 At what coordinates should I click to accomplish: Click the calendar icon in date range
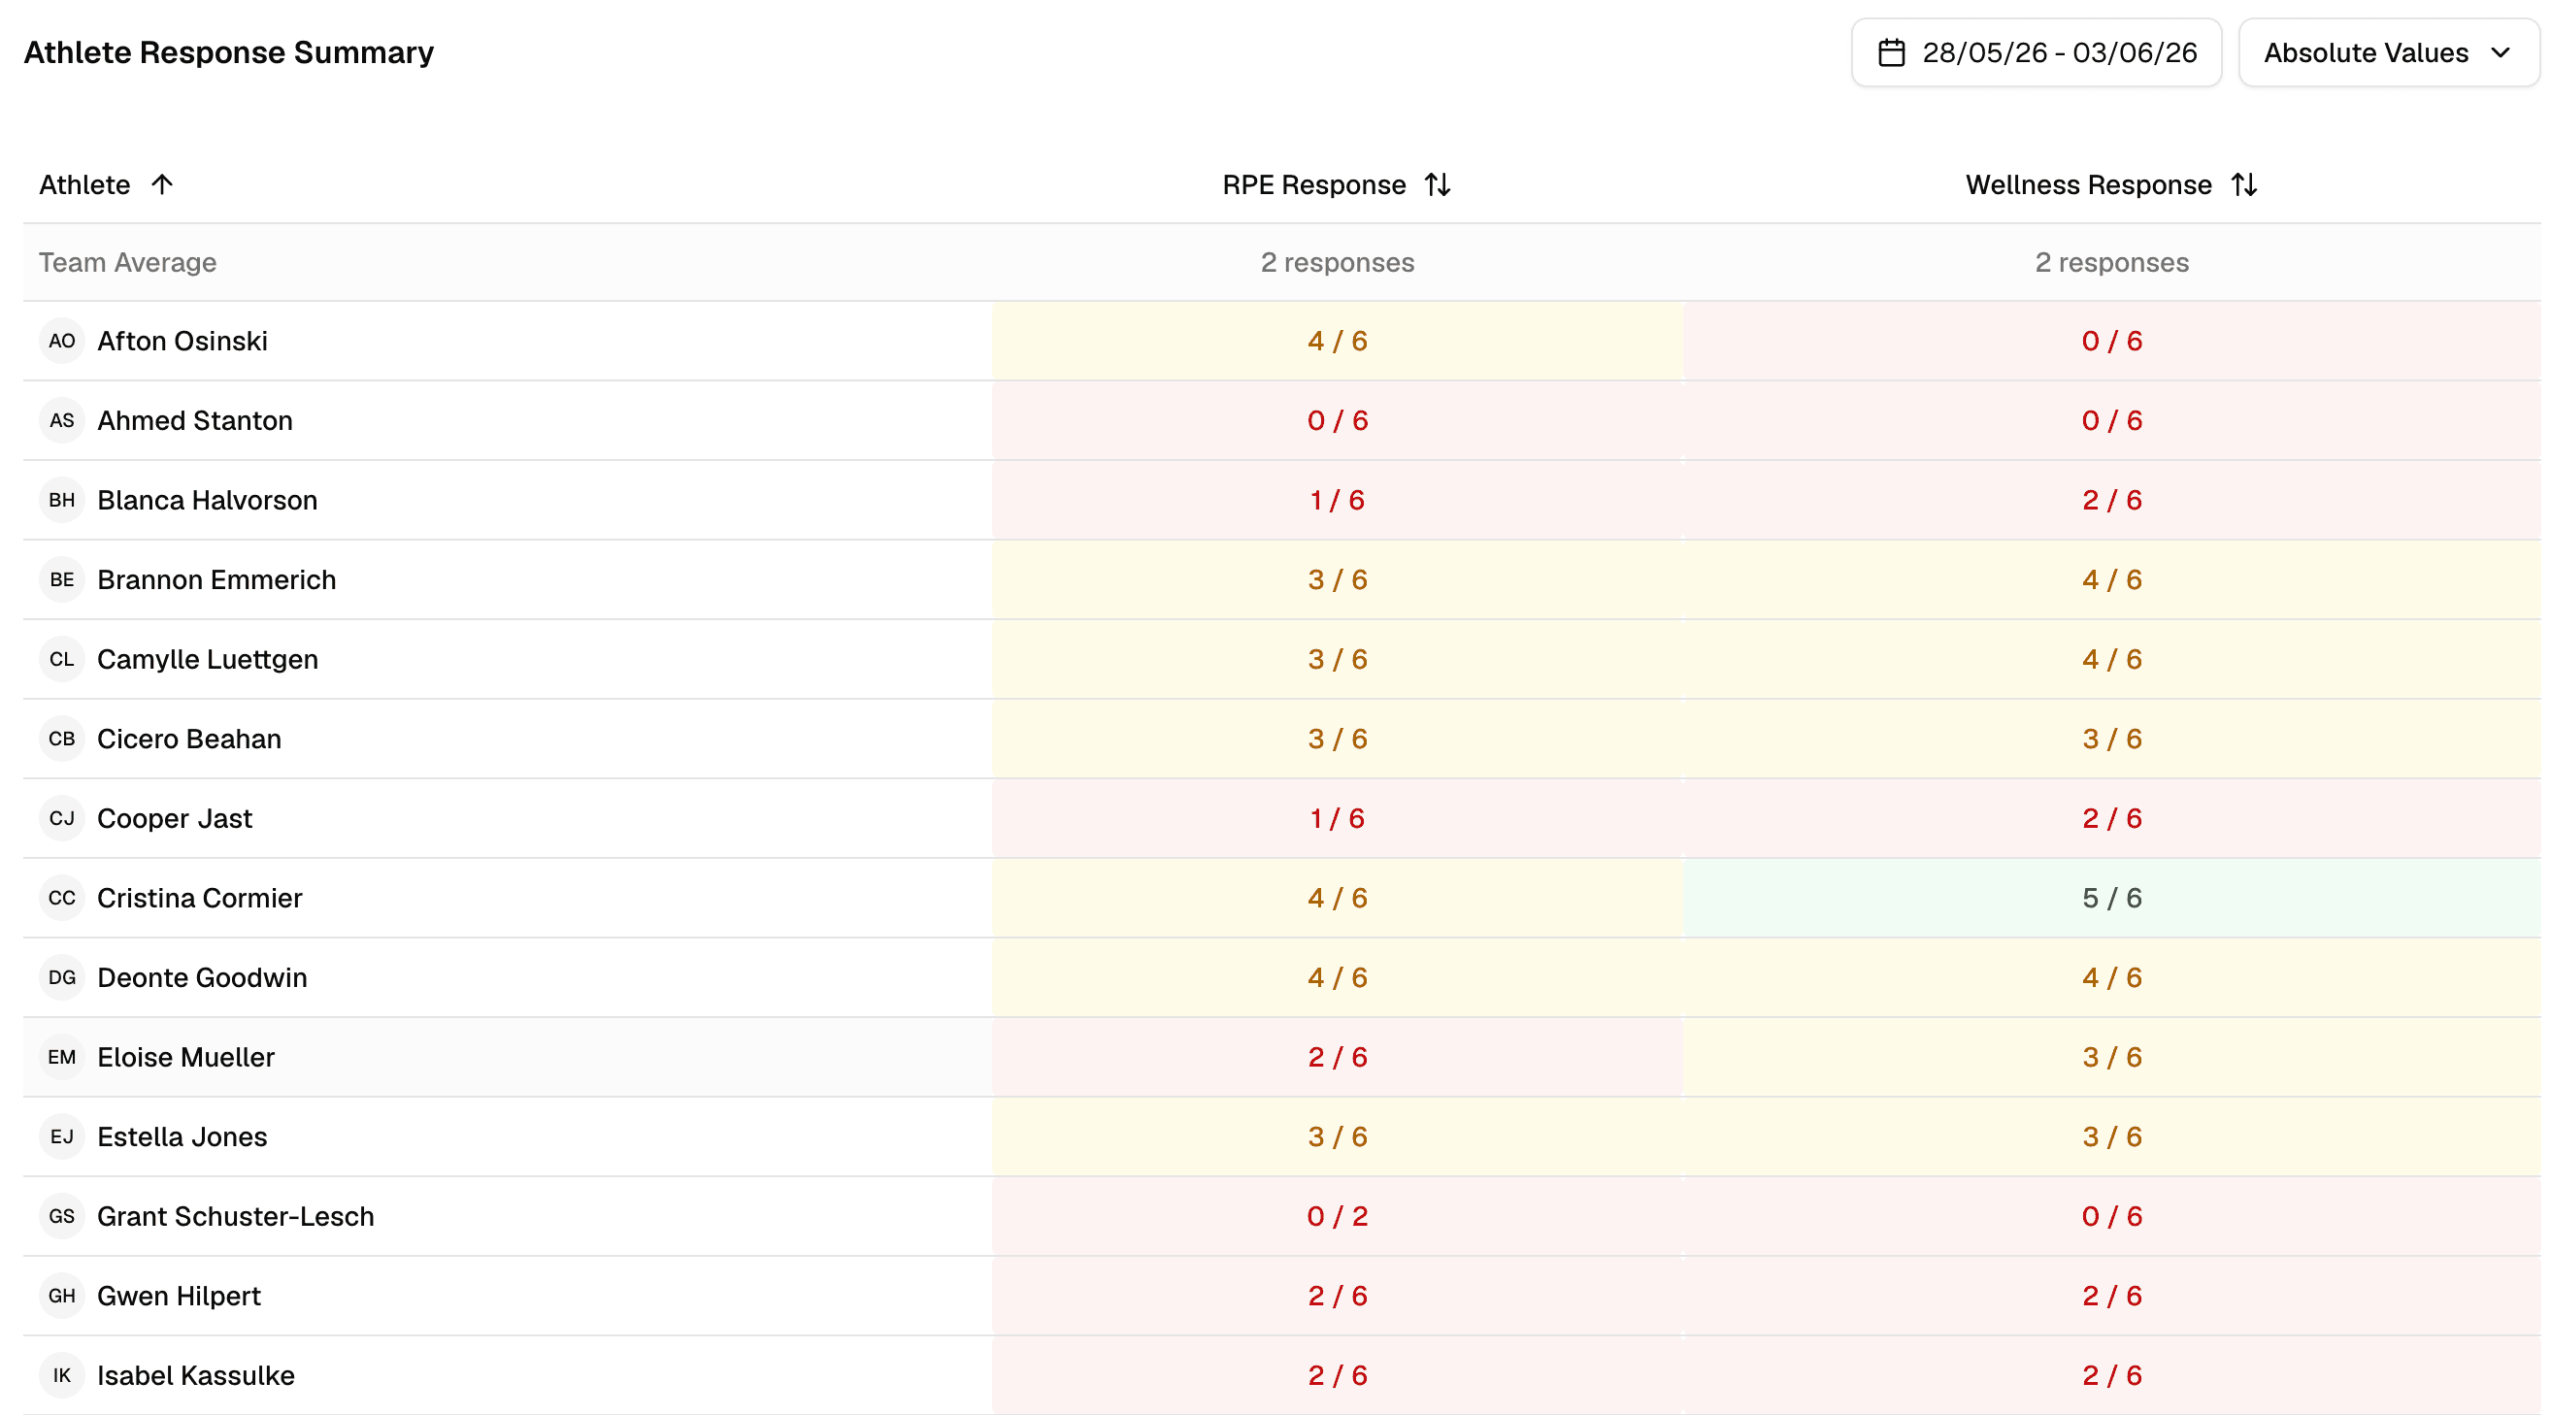(x=1891, y=52)
